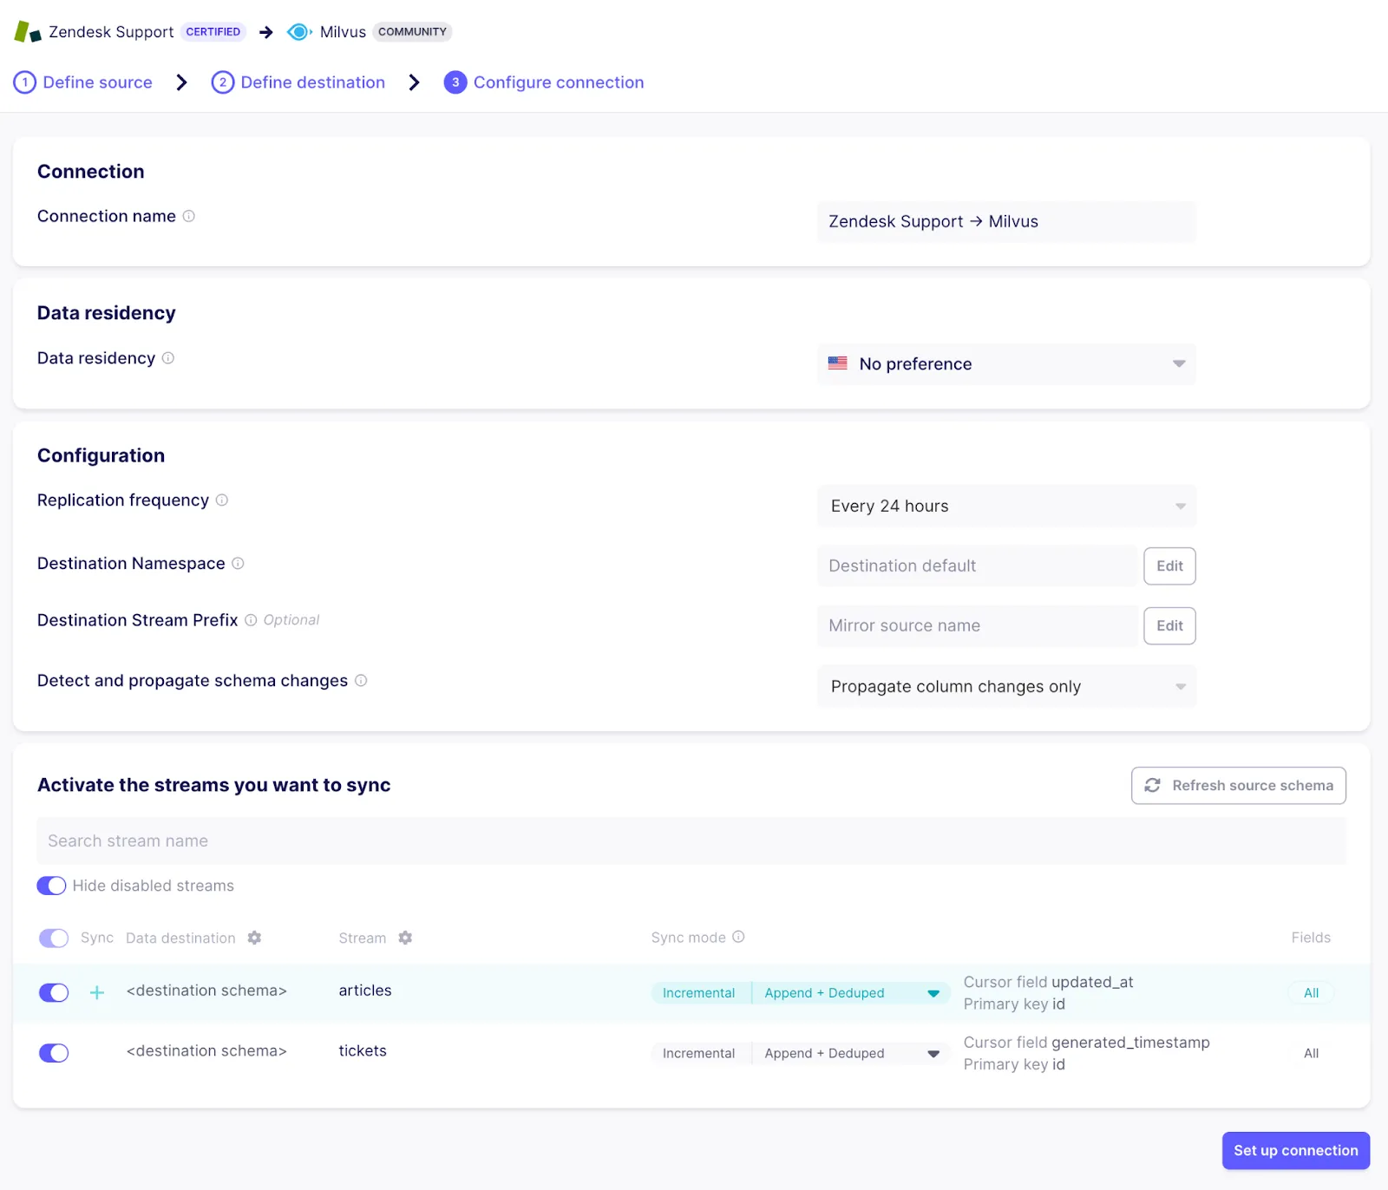The height and width of the screenshot is (1190, 1388).
Task: Click the step 3 circle icon
Action: point(455,82)
